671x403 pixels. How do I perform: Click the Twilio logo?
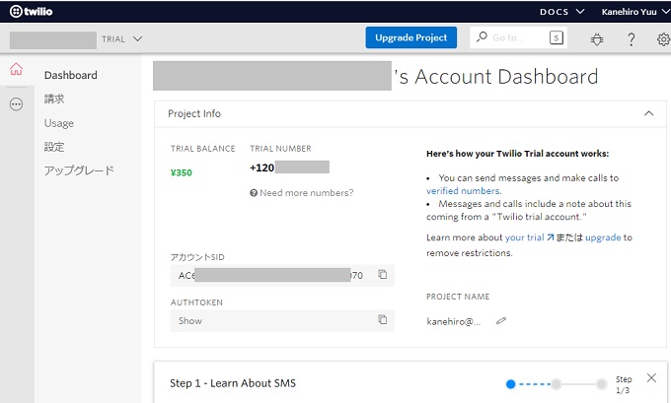click(31, 12)
